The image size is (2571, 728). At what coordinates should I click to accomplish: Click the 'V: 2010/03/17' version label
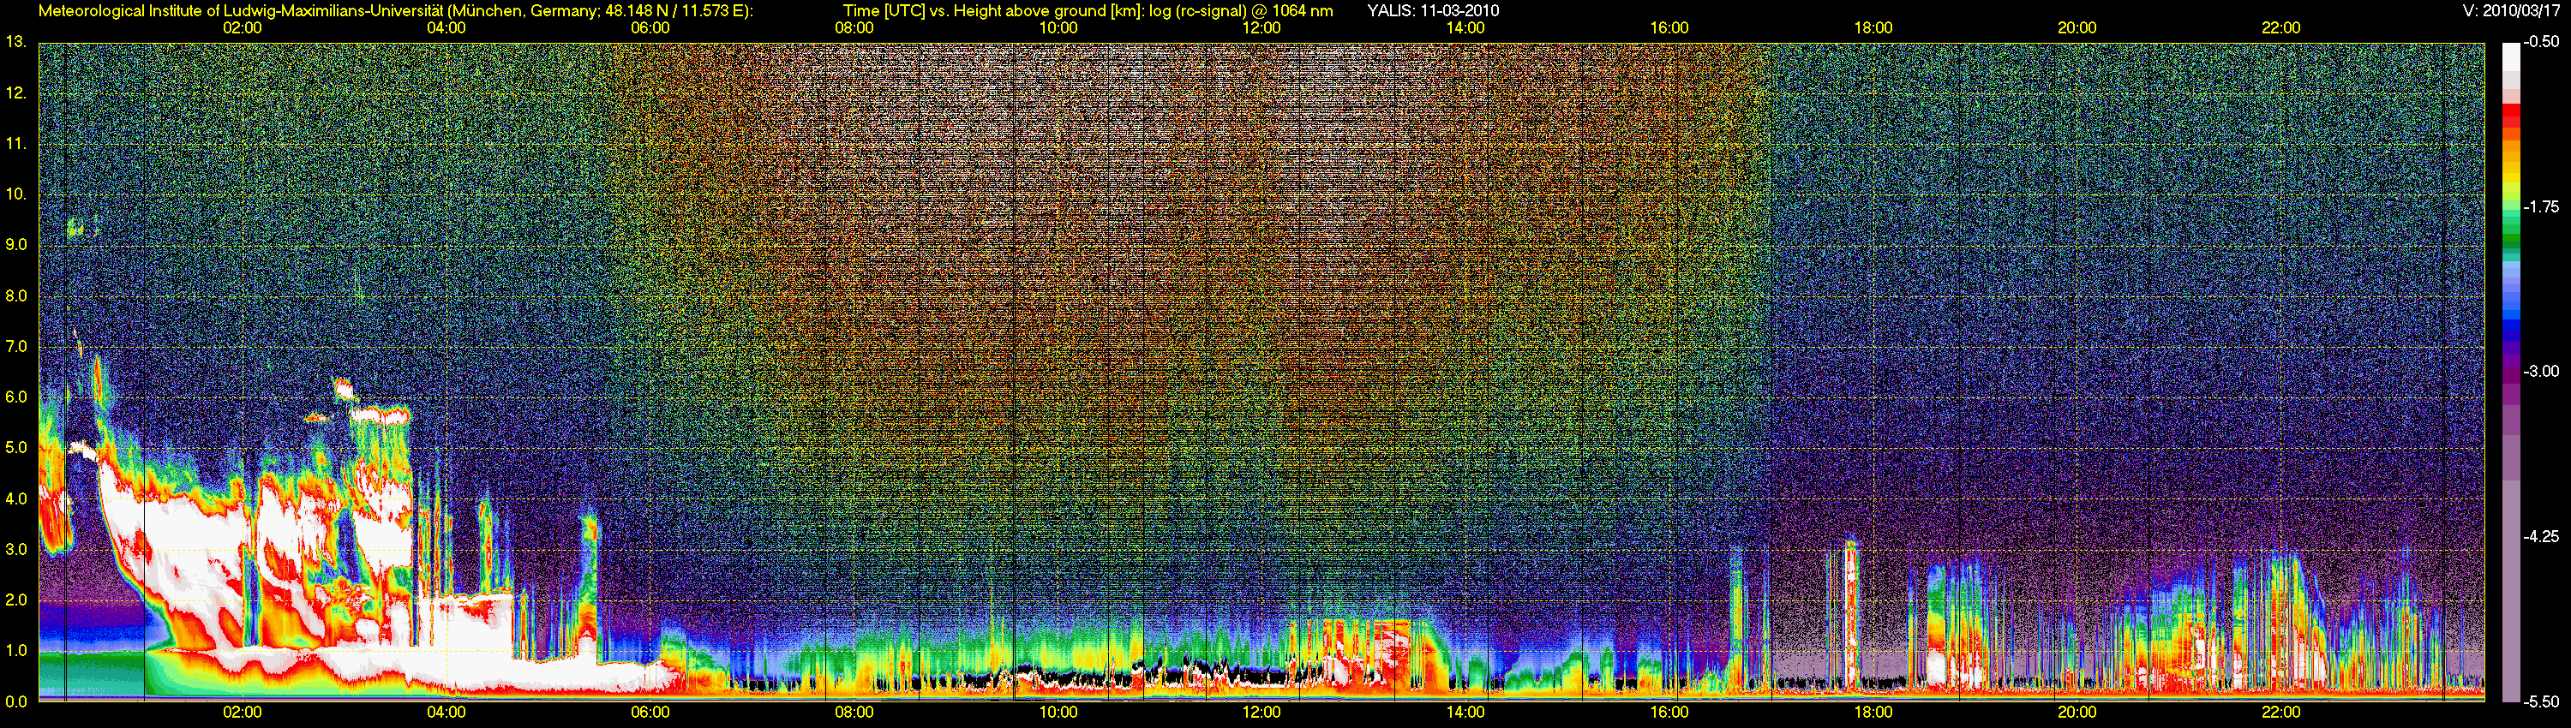click(2512, 11)
